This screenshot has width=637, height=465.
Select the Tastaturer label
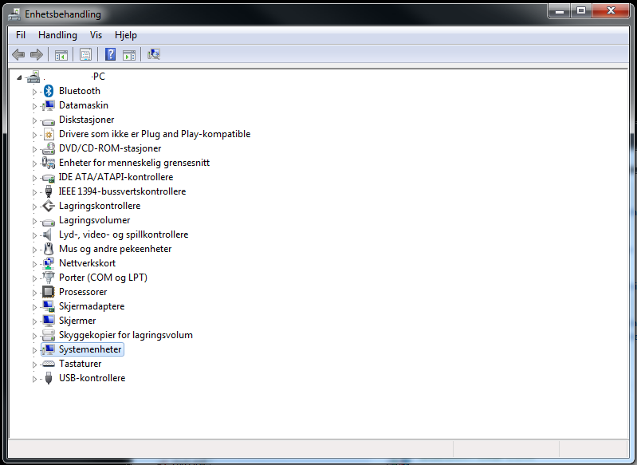(80, 364)
